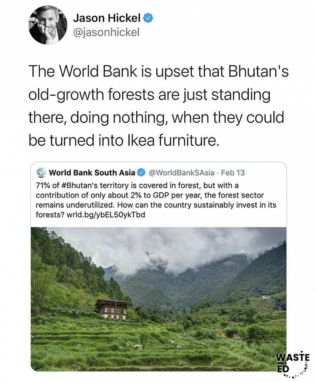Open Jason Hickel's profile photo
The width and height of the screenshot is (316, 382).
coord(48,25)
